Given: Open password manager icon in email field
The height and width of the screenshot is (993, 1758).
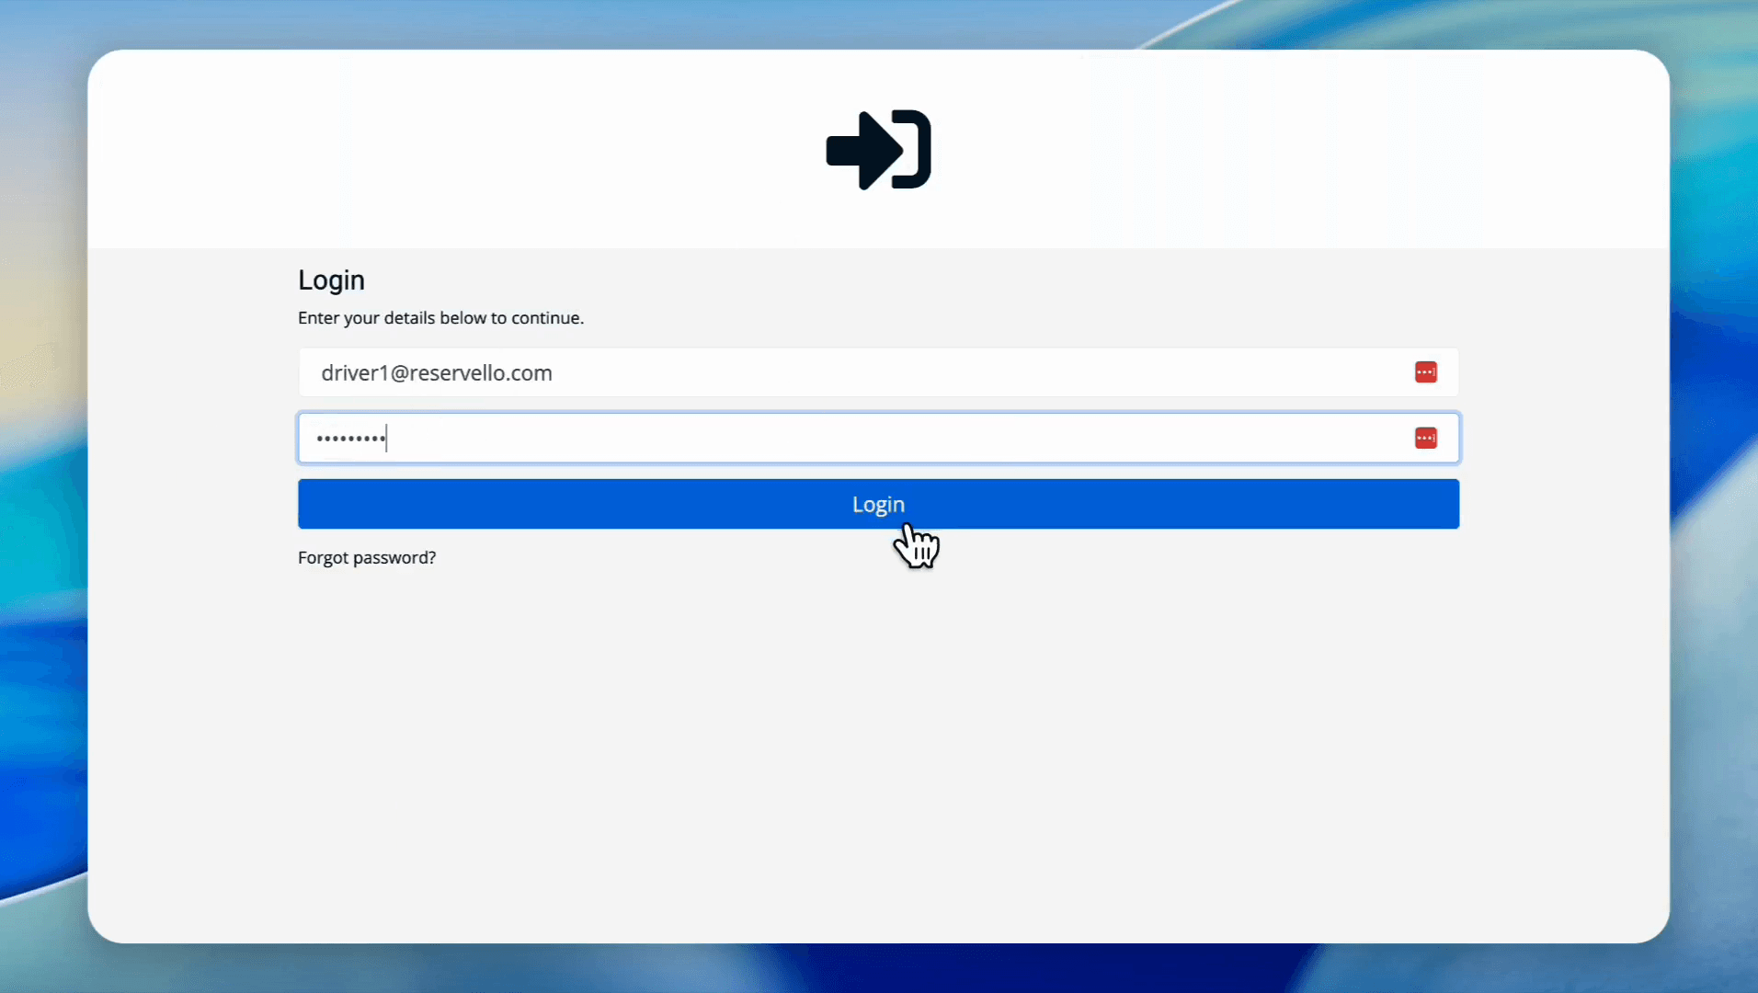Looking at the screenshot, I should point(1425,372).
